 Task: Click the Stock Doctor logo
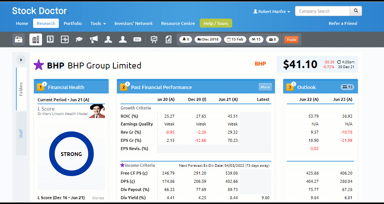pyautogui.click(x=39, y=11)
